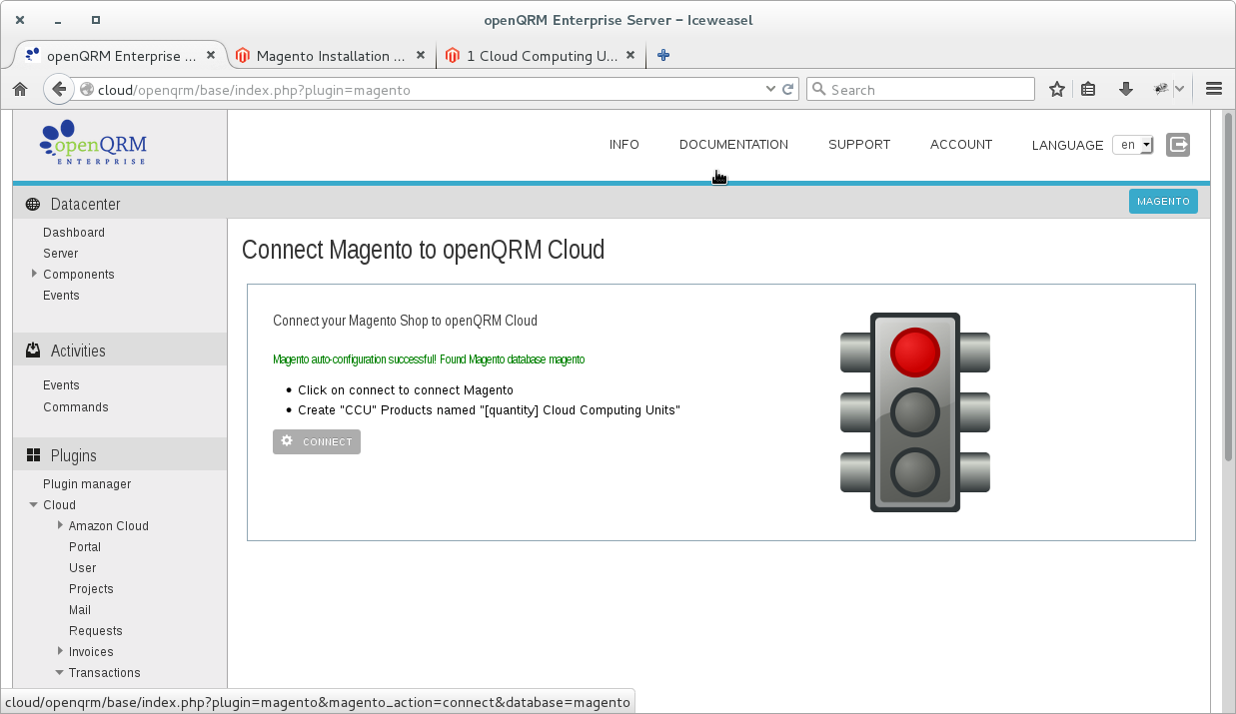Open the Language selector dropdown
Image resolution: width=1236 pixels, height=714 pixels.
coord(1133,145)
